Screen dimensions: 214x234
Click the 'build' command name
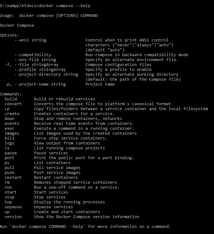[x=11, y=99]
